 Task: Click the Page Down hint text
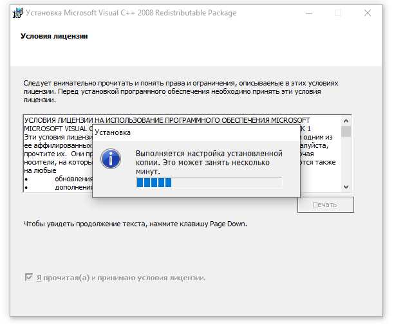coord(135,224)
